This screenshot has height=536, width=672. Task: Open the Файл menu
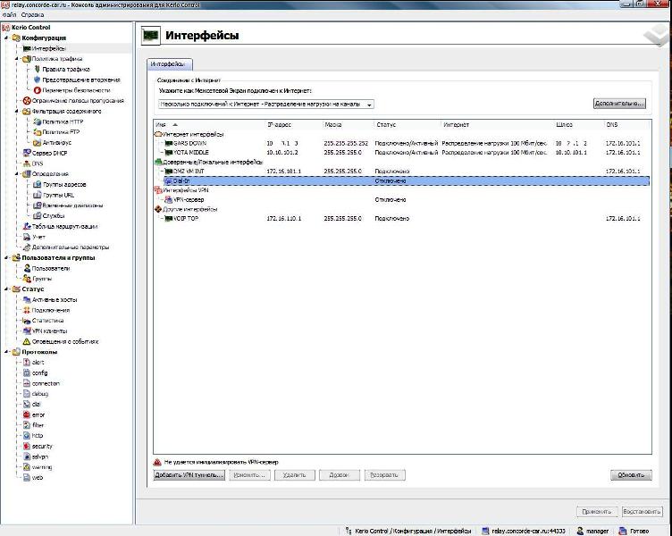tap(9, 14)
